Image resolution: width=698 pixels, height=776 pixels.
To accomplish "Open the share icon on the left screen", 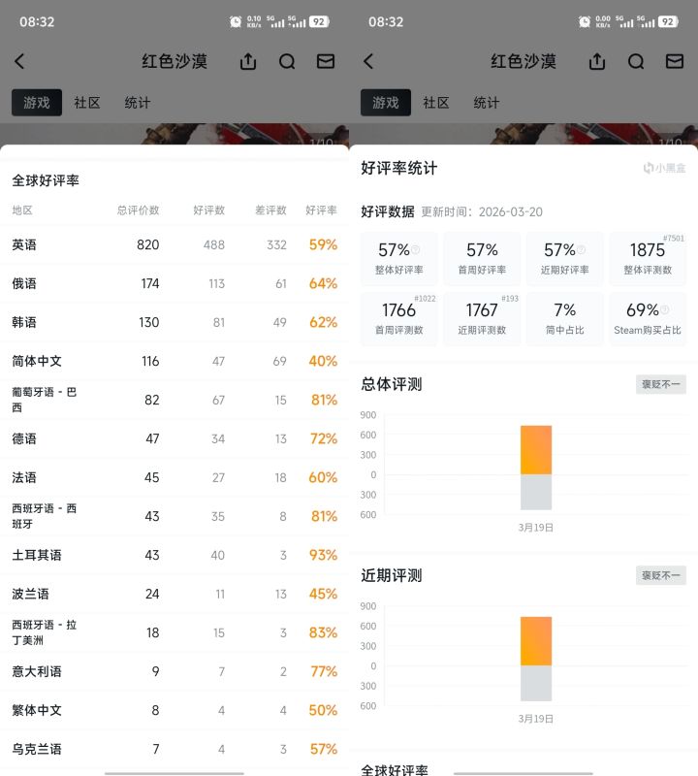I will [248, 61].
